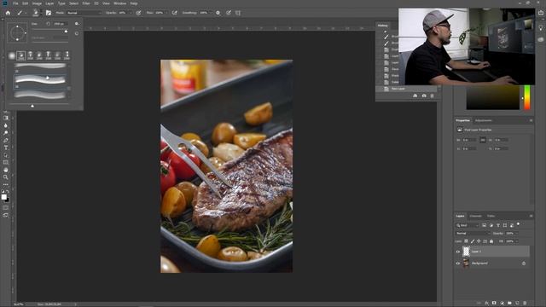Toggle lock transparent pixels icon

pyautogui.click(x=467, y=241)
